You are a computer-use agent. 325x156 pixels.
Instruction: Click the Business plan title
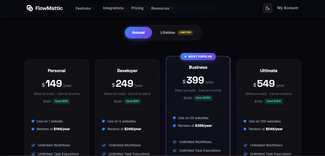198,67
